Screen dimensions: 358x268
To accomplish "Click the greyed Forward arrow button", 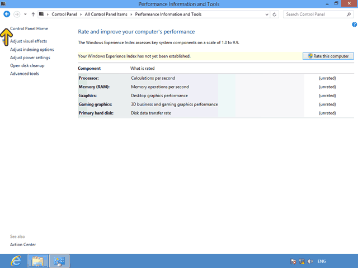I will (x=17, y=14).
